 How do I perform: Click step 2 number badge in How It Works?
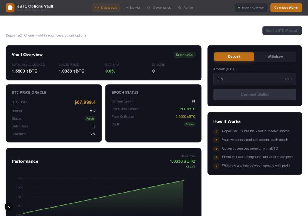tap(216, 140)
